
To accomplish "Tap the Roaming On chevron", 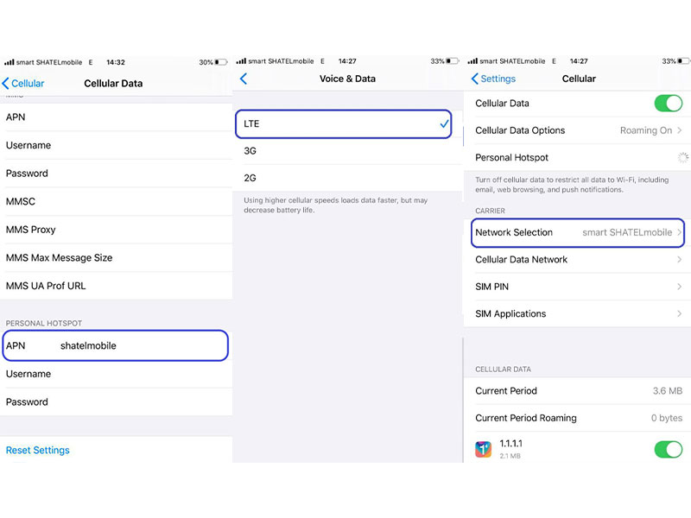I will pyautogui.click(x=680, y=130).
